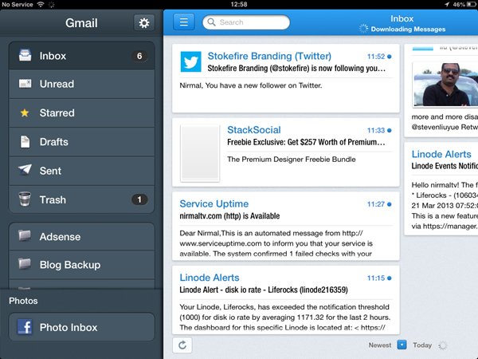Viewport: 478px width, 359px height.
Task: Click the Trash count badge 1
Action: coord(139,199)
